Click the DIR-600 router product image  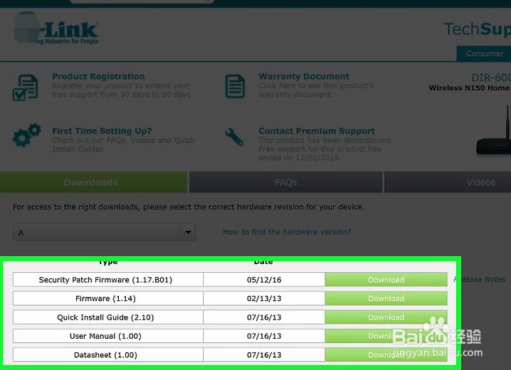(493, 130)
